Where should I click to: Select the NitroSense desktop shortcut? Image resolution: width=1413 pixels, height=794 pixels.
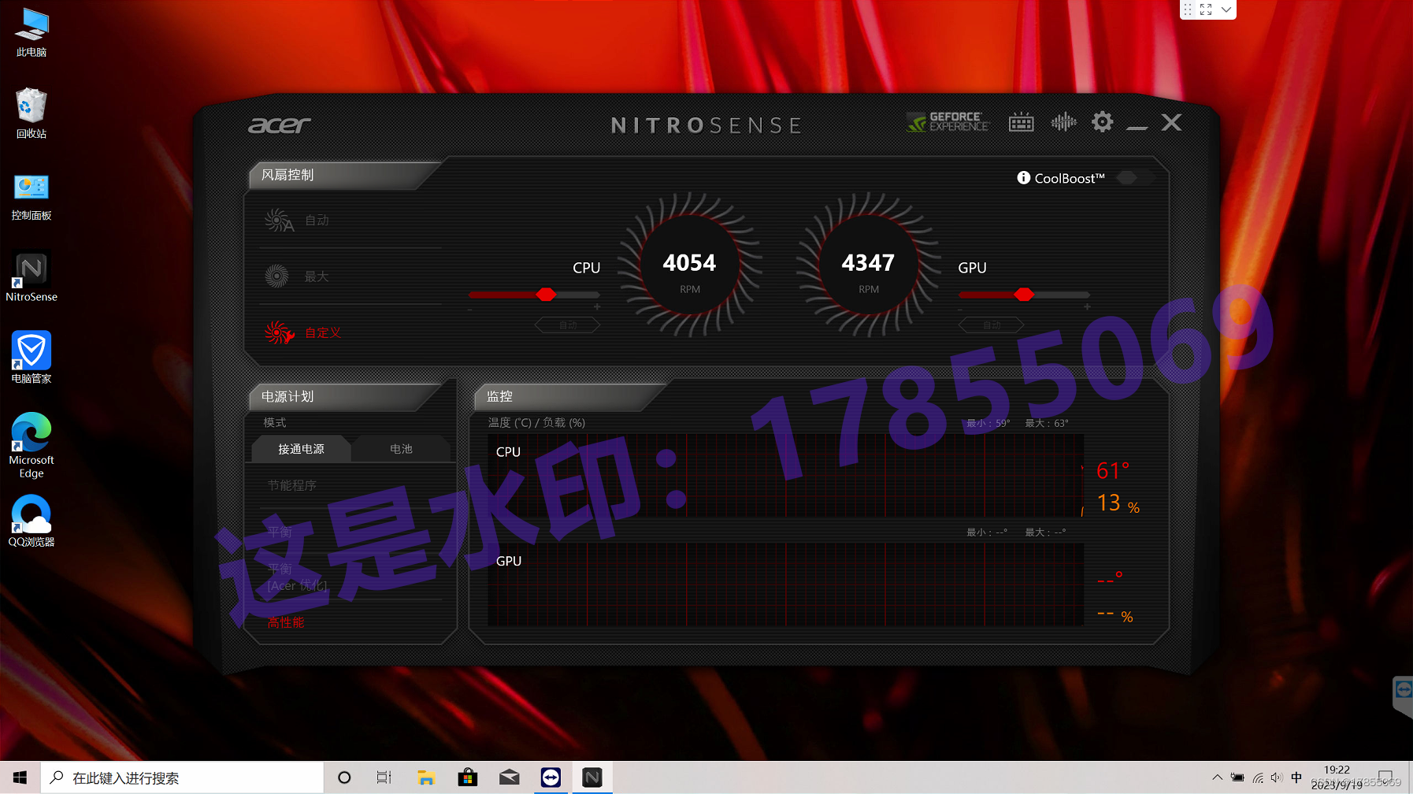pyautogui.click(x=32, y=277)
